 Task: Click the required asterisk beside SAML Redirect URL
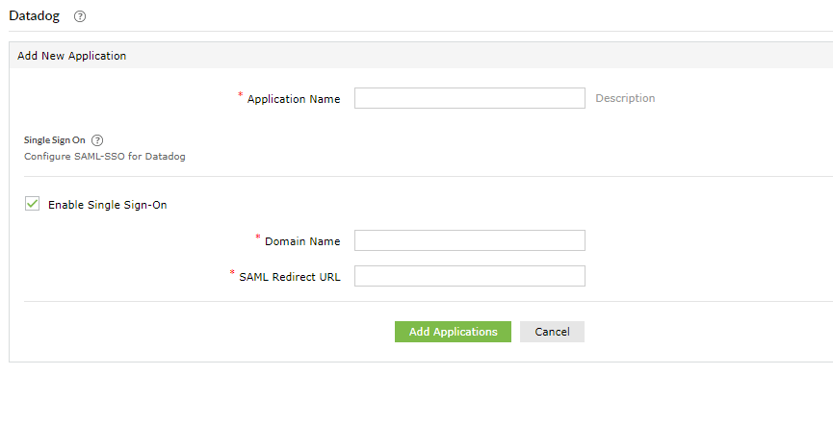tap(232, 273)
